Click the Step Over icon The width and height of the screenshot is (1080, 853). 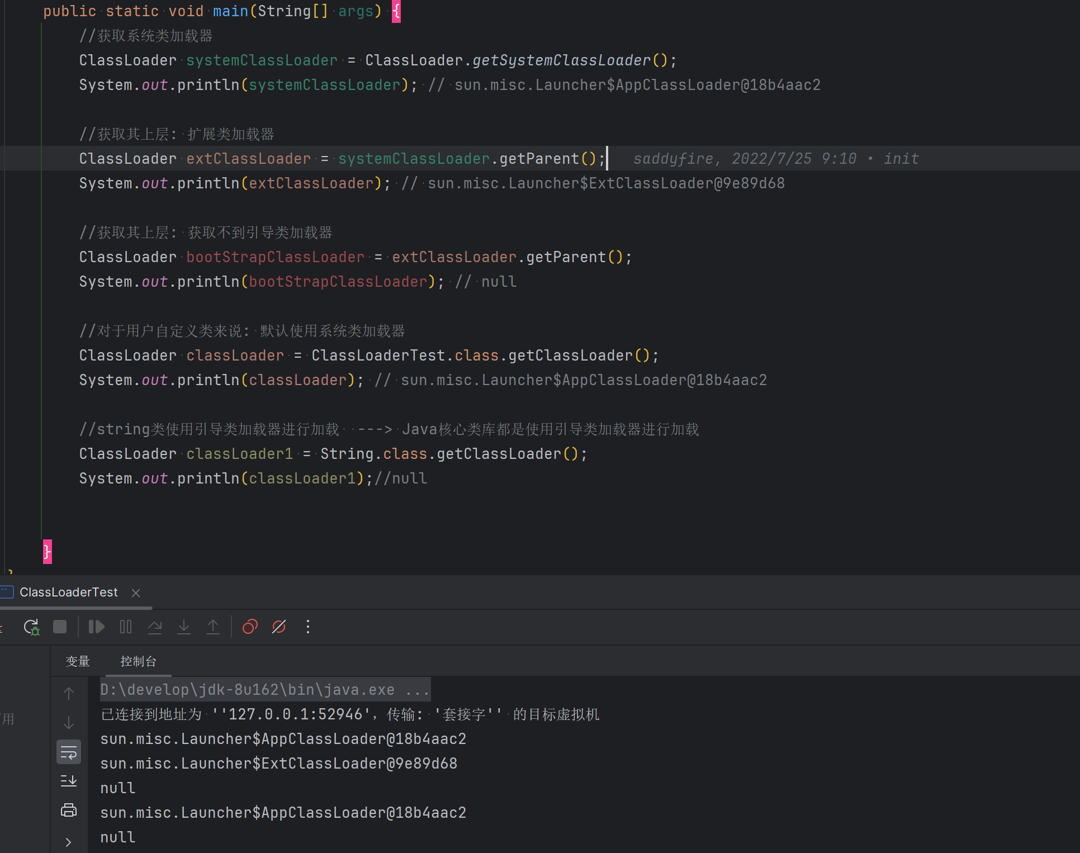tap(155, 627)
